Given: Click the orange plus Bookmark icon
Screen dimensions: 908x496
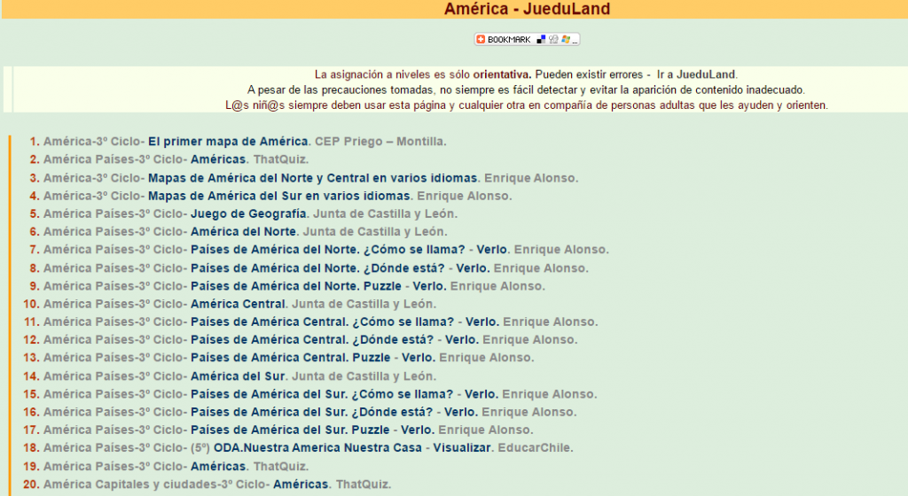Looking at the screenshot, I should [x=481, y=40].
